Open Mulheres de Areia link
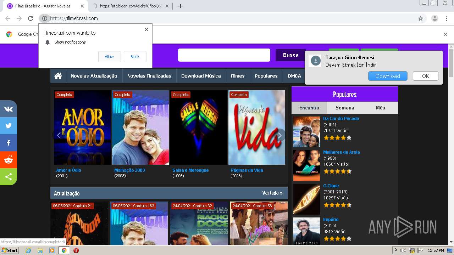This screenshot has width=454, height=255. [x=341, y=152]
